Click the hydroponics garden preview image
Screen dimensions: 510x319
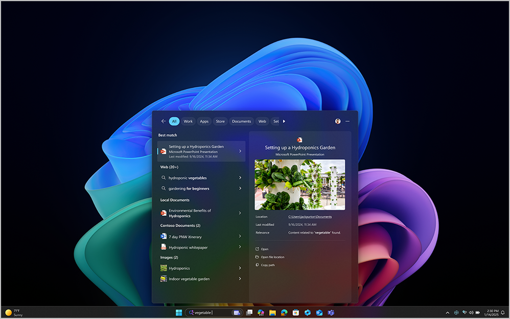tap(299, 185)
